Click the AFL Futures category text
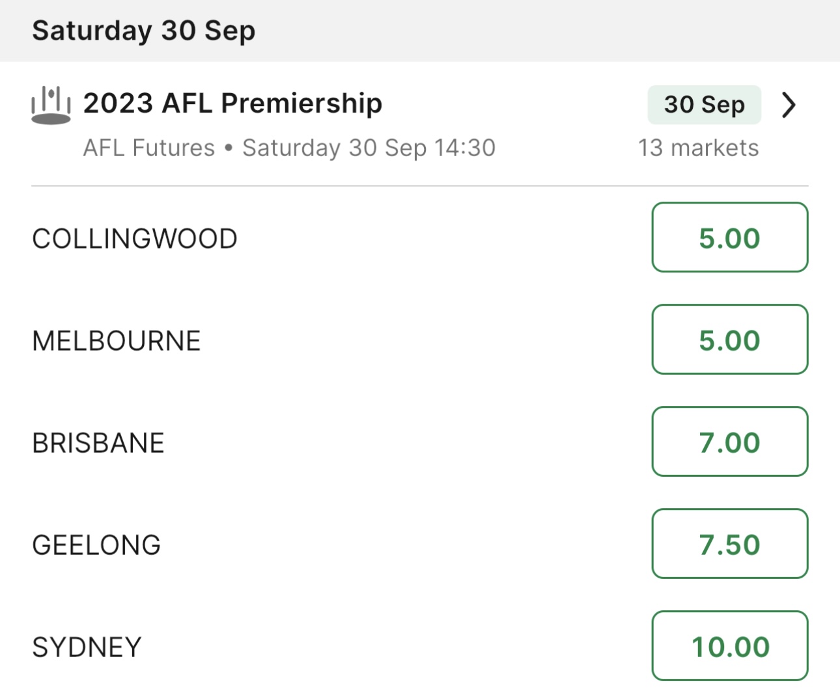 pyautogui.click(x=148, y=148)
